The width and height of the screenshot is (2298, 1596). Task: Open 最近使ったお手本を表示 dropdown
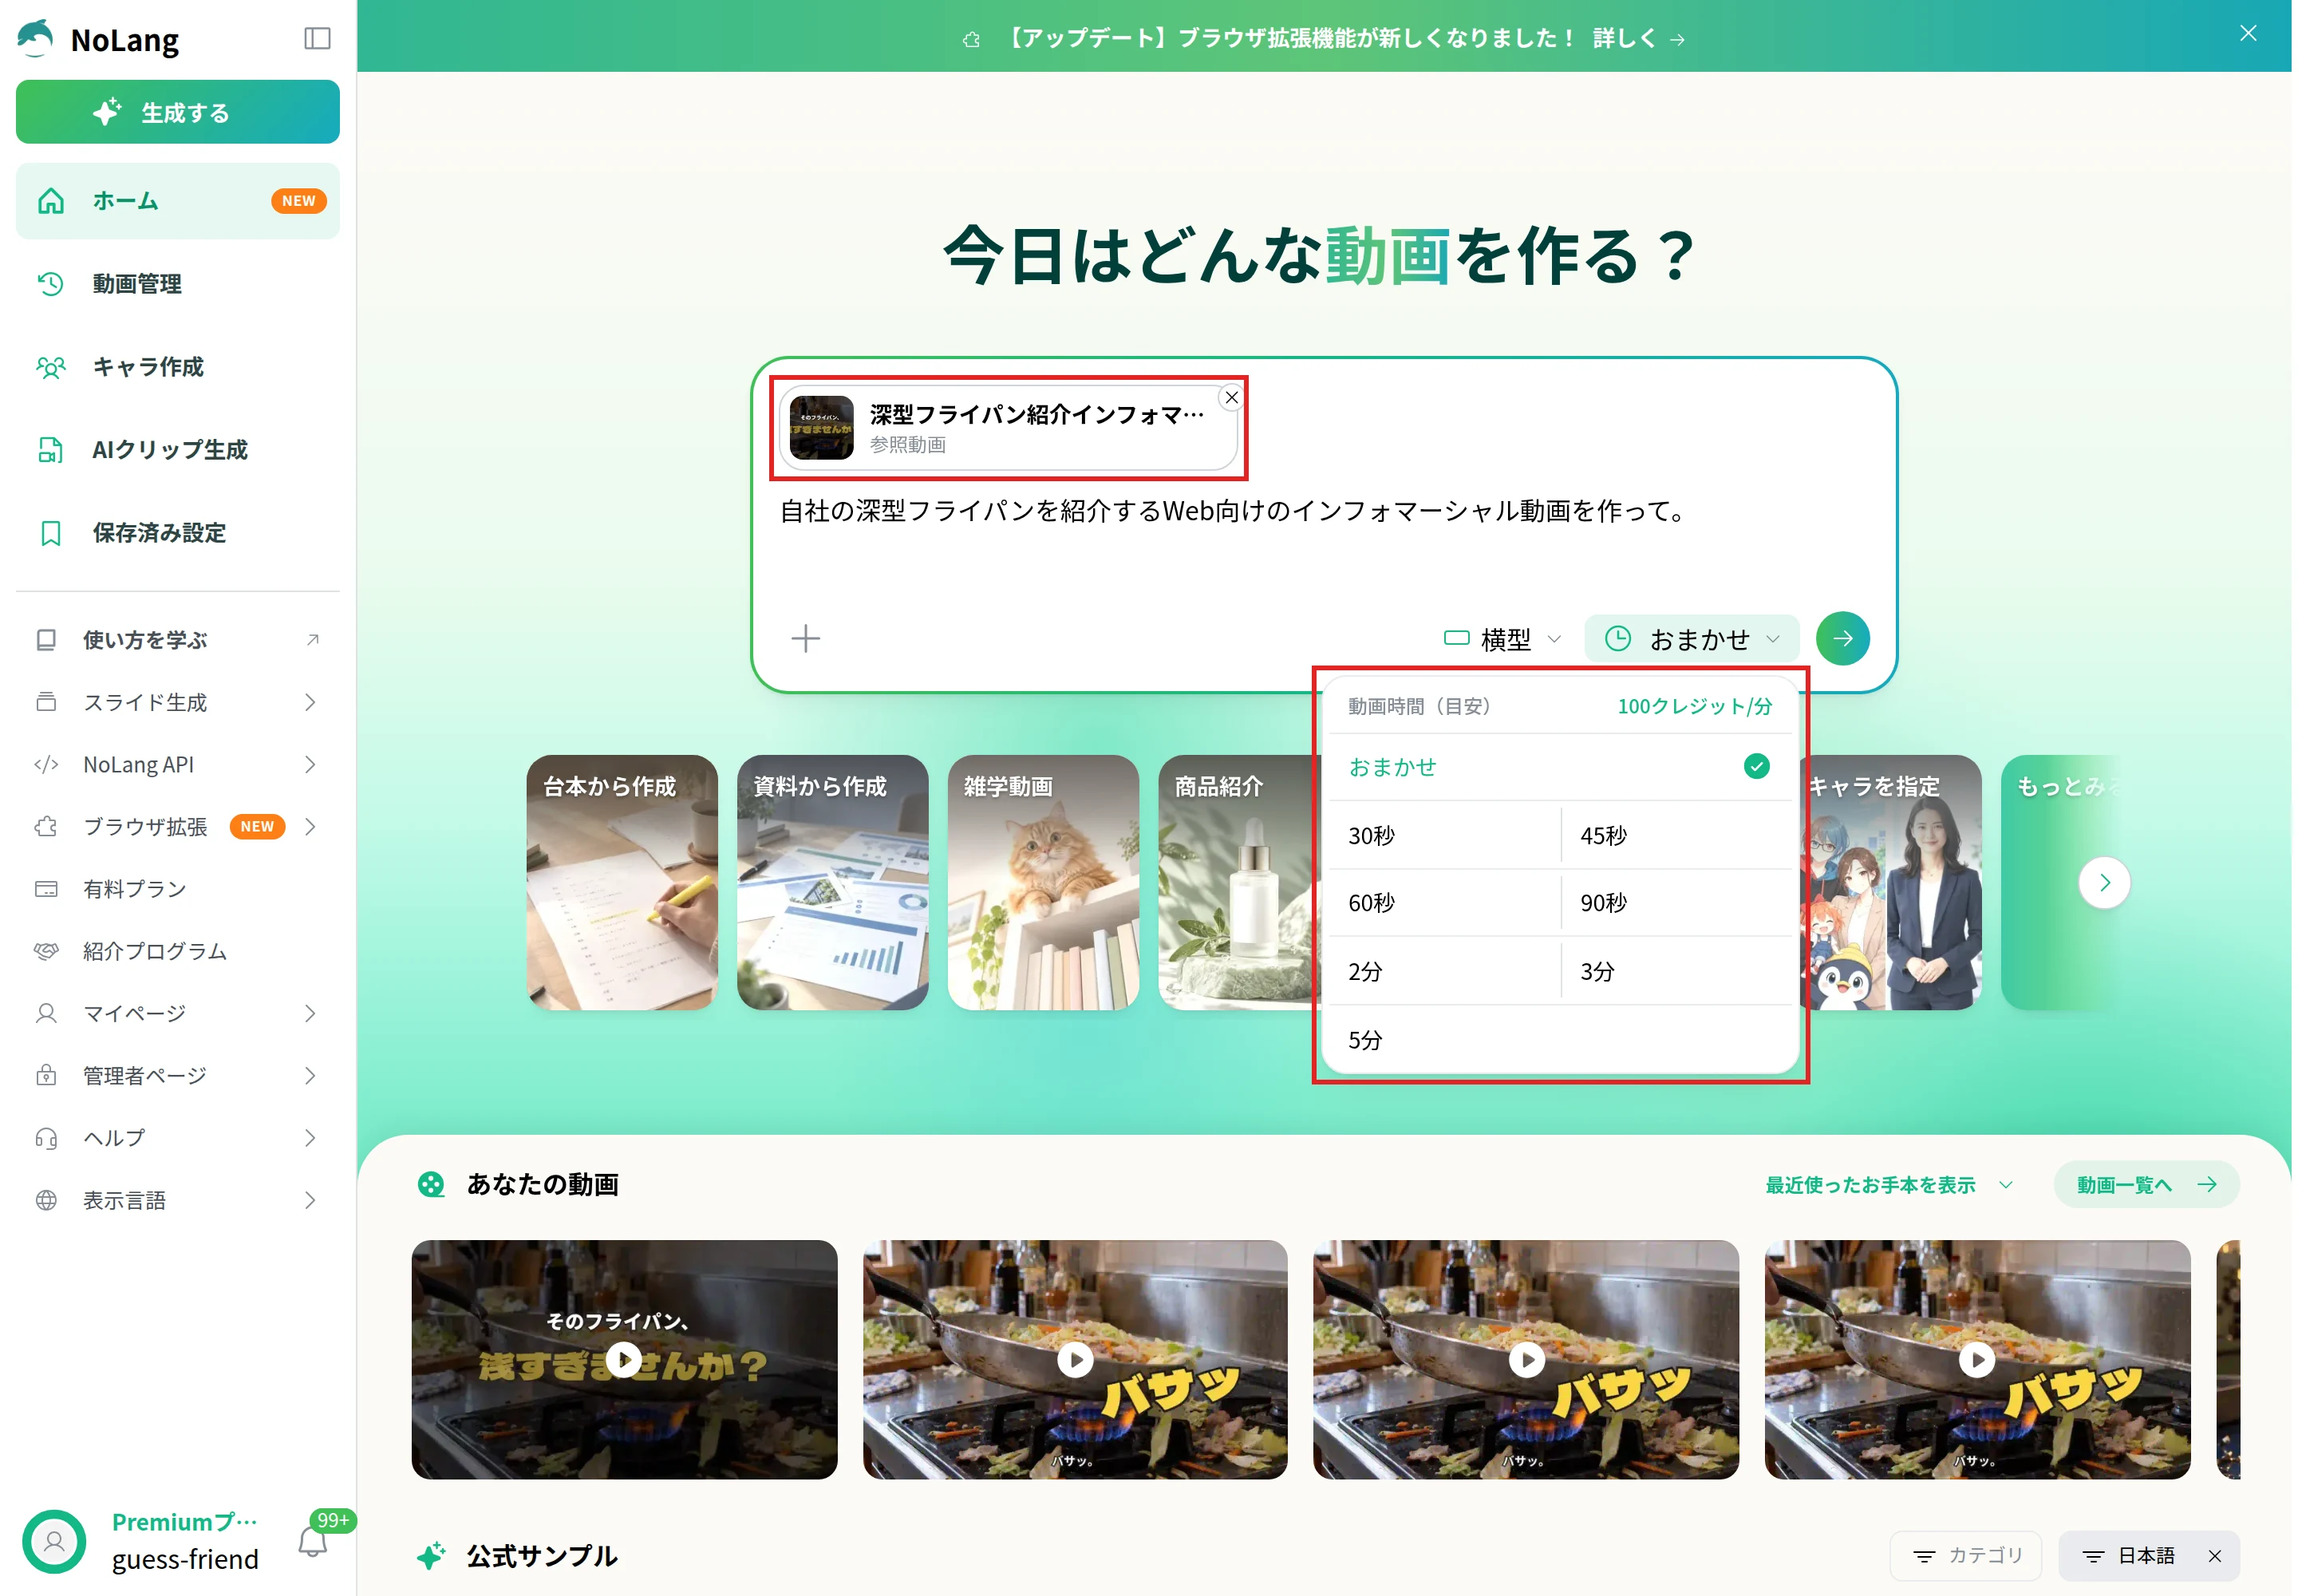[x=1888, y=1185]
